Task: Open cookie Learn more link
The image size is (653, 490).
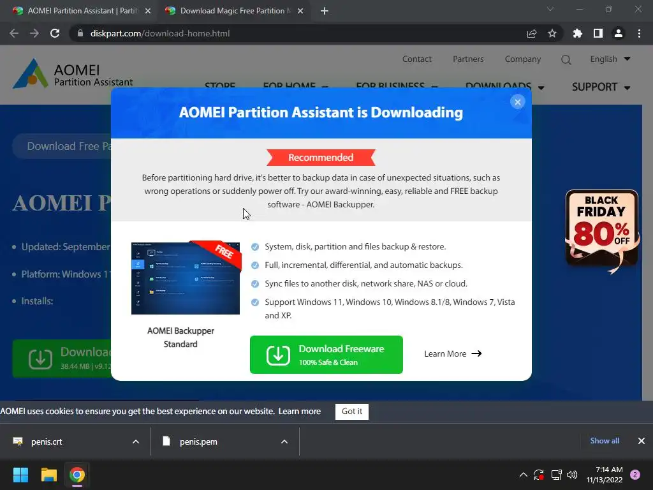Action: pyautogui.click(x=300, y=412)
